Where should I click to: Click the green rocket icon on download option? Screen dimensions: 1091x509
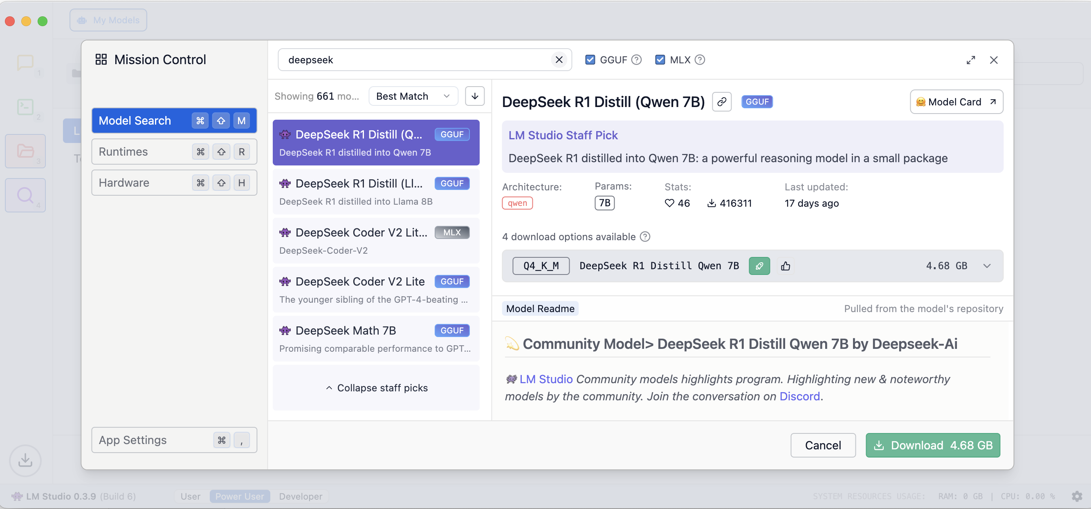pyautogui.click(x=759, y=266)
